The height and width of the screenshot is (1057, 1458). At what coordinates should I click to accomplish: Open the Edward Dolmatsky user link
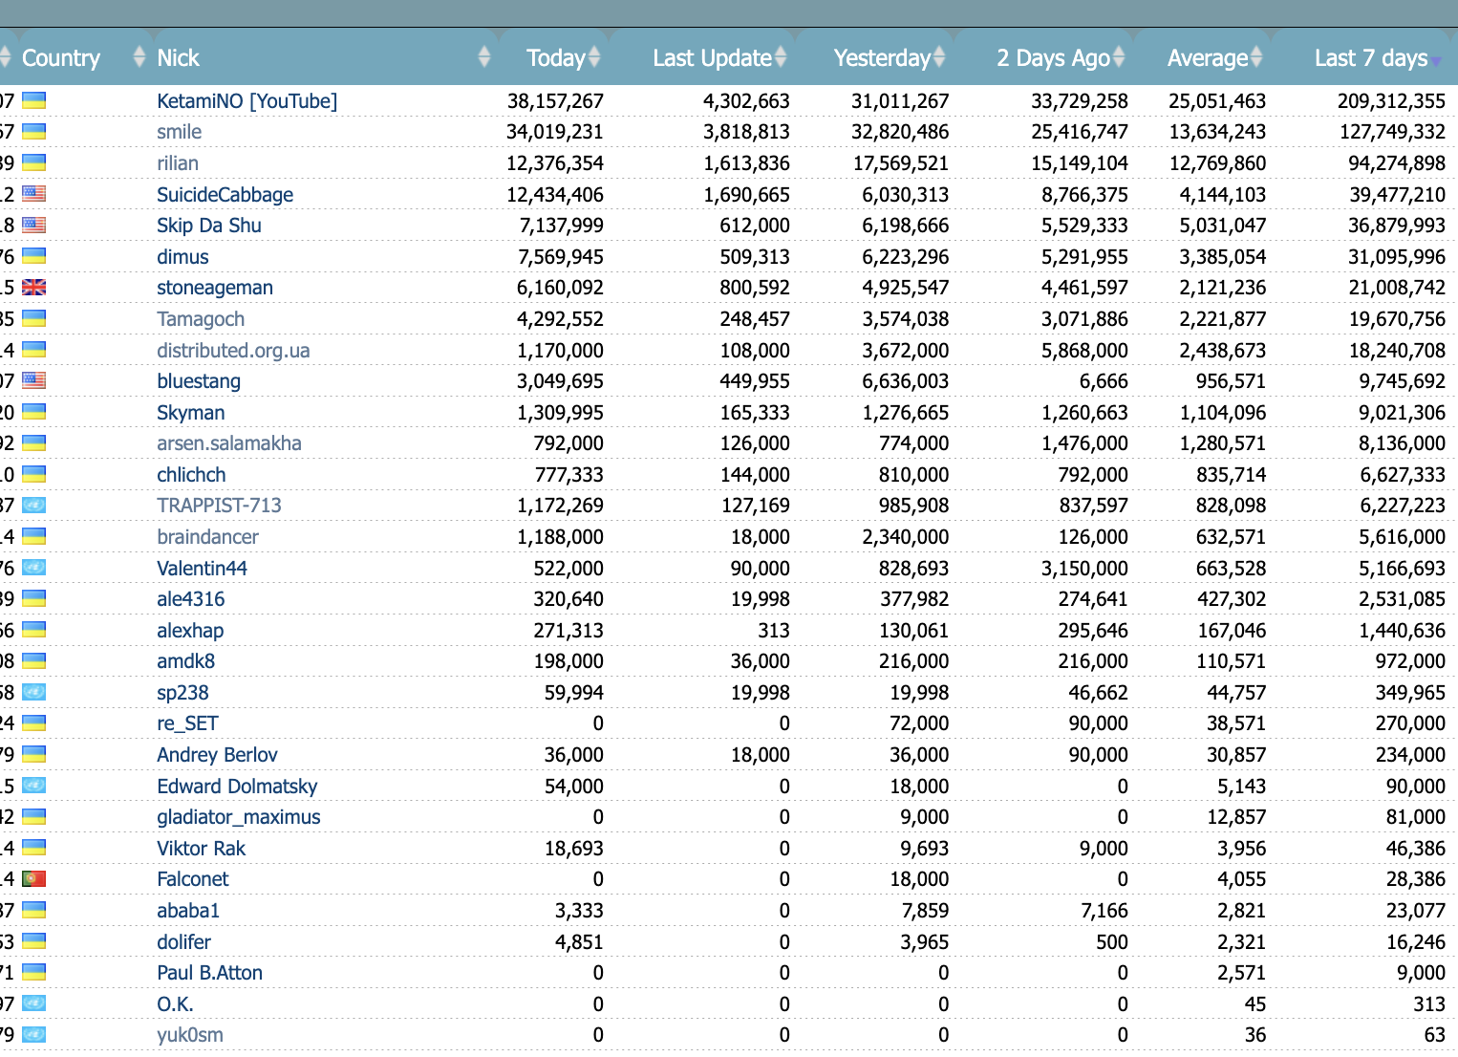pyautogui.click(x=237, y=786)
